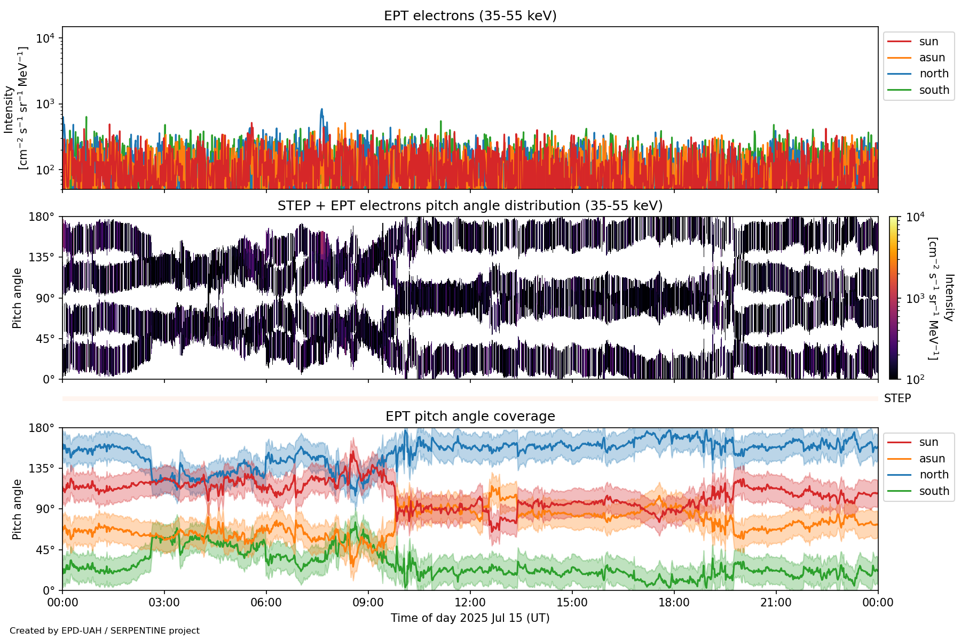Click the 'Time of day 2025 Jul 15 (UT)' label

(470, 618)
